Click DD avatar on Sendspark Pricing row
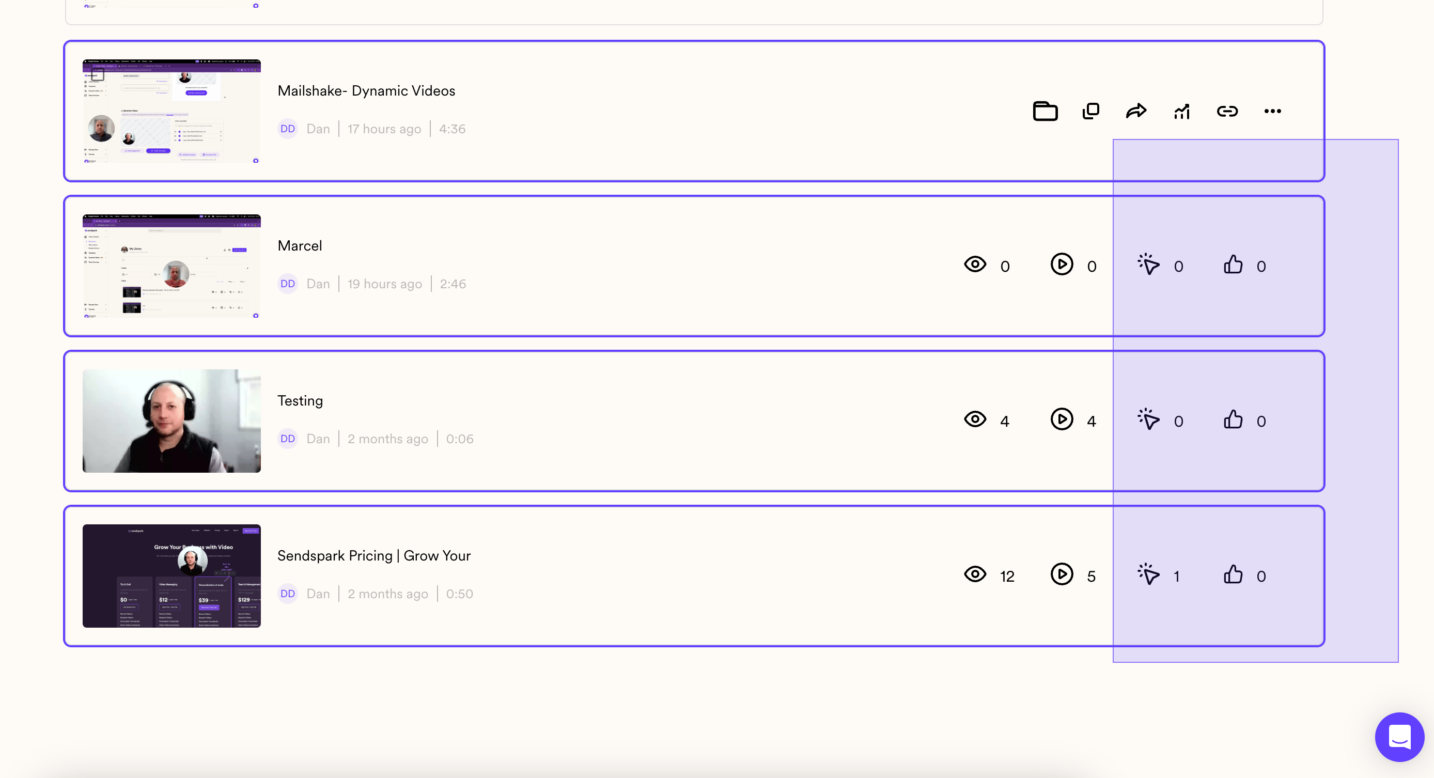 click(288, 593)
